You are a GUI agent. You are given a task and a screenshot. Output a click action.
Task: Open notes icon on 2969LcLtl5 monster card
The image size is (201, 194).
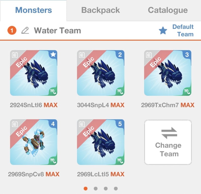pos(82,124)
